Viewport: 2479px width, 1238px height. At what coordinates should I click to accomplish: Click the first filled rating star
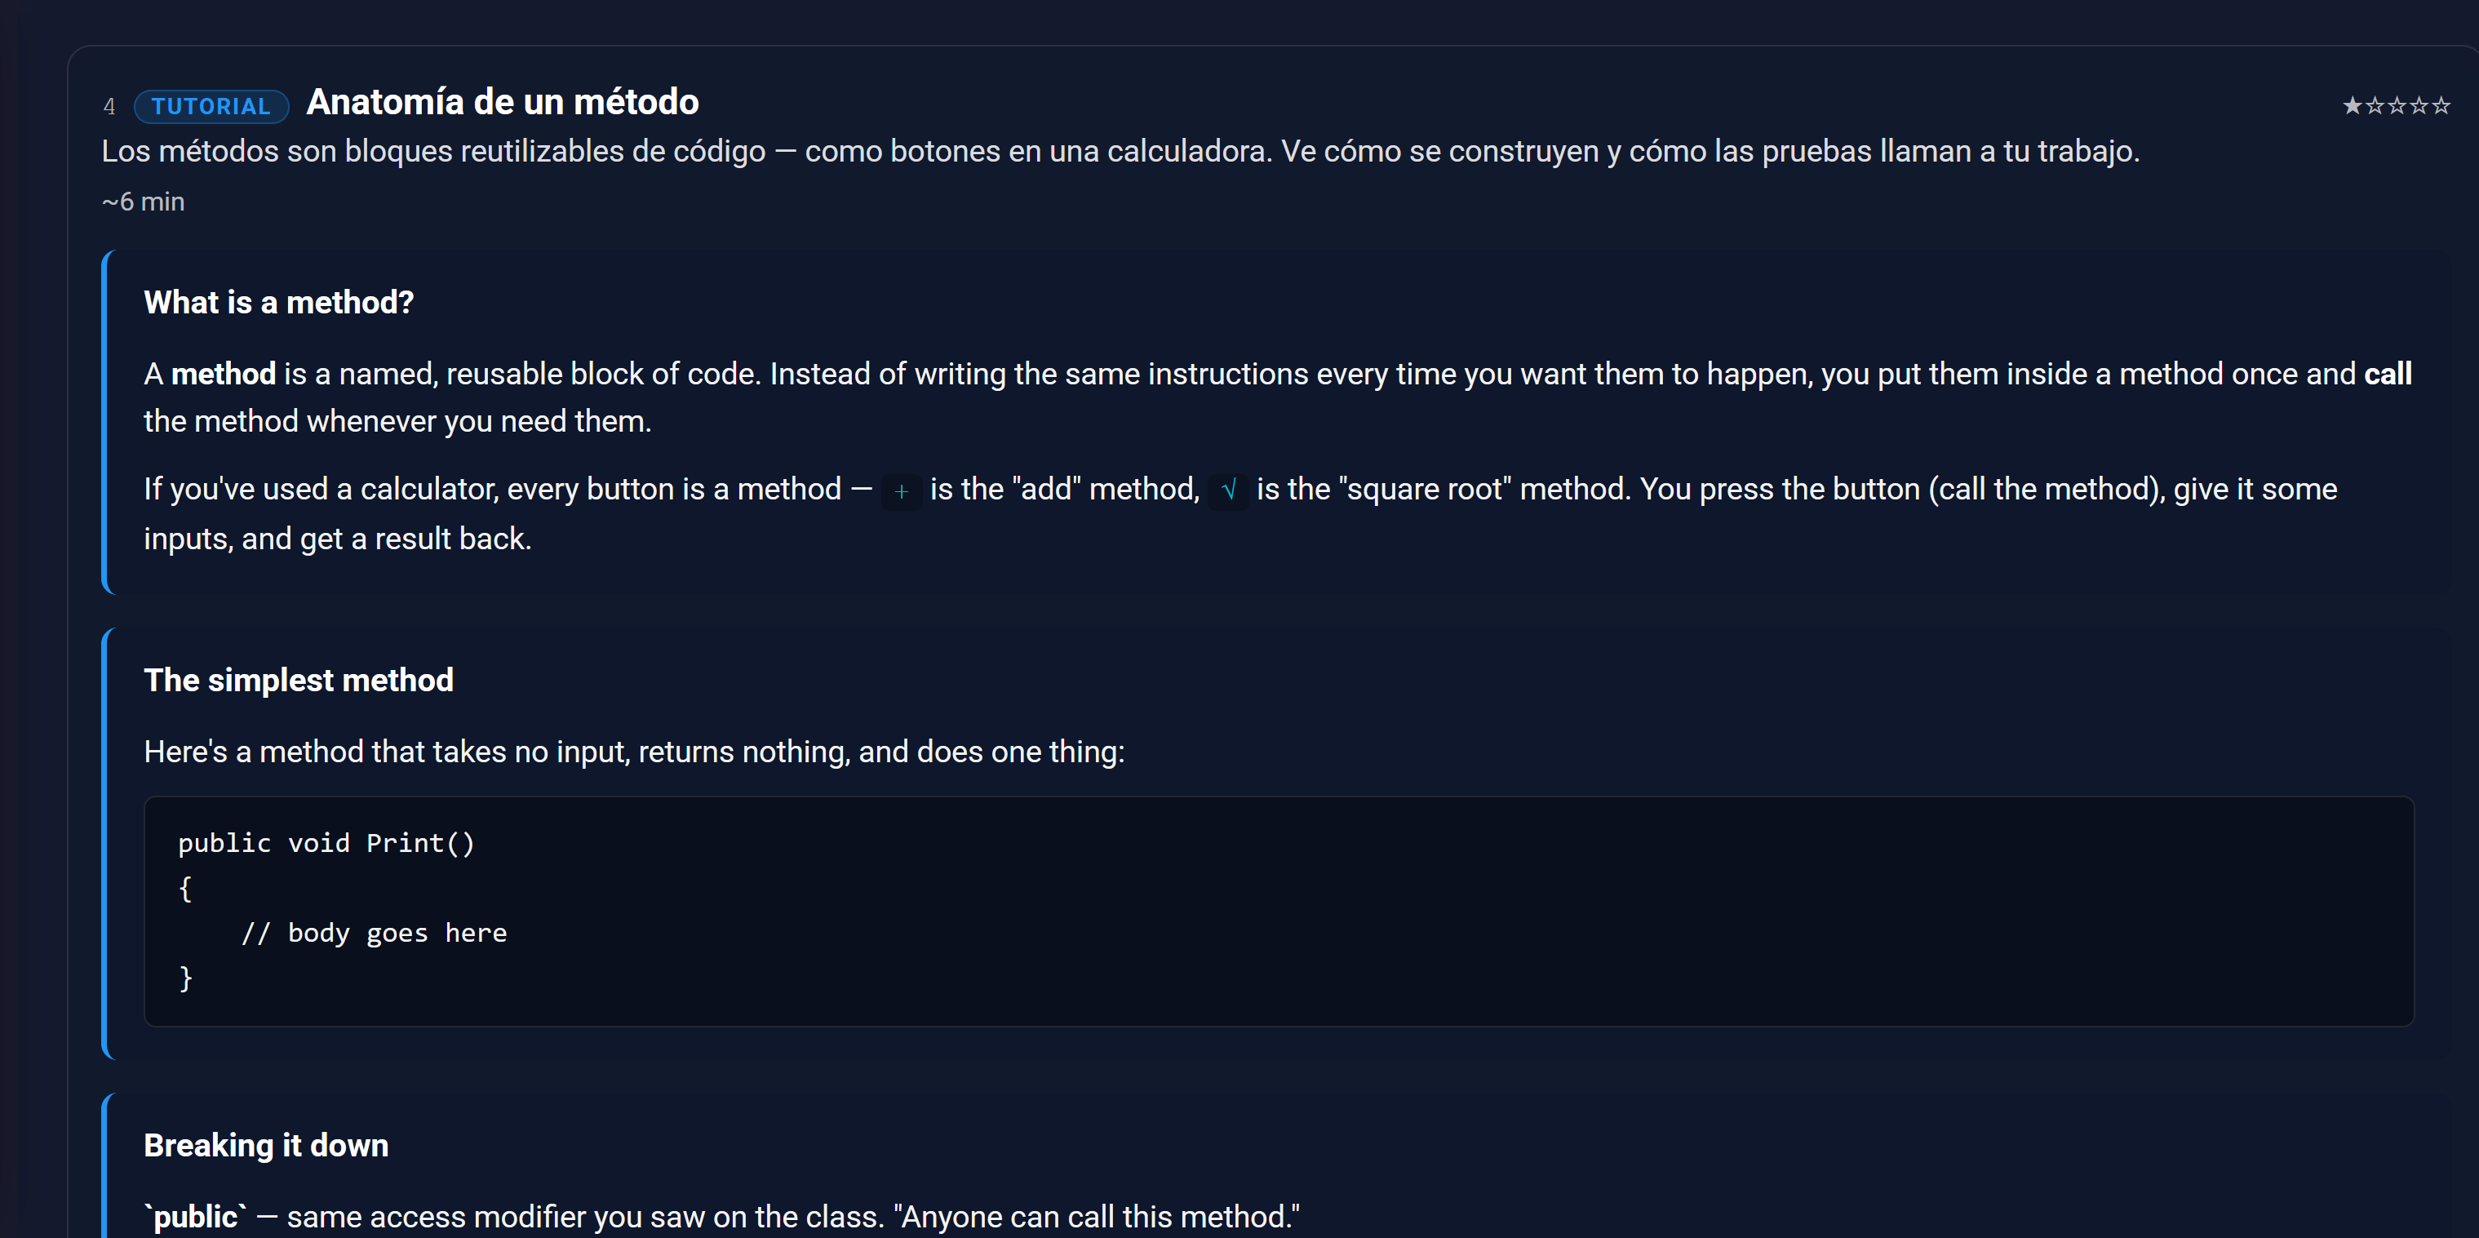[x=2352, y=105]
